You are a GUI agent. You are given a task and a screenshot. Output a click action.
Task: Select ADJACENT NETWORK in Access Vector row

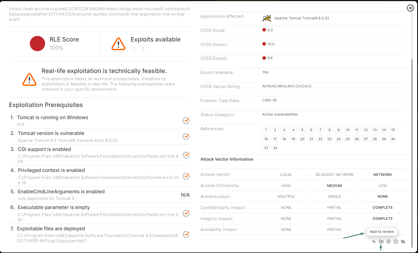[335, 175]
